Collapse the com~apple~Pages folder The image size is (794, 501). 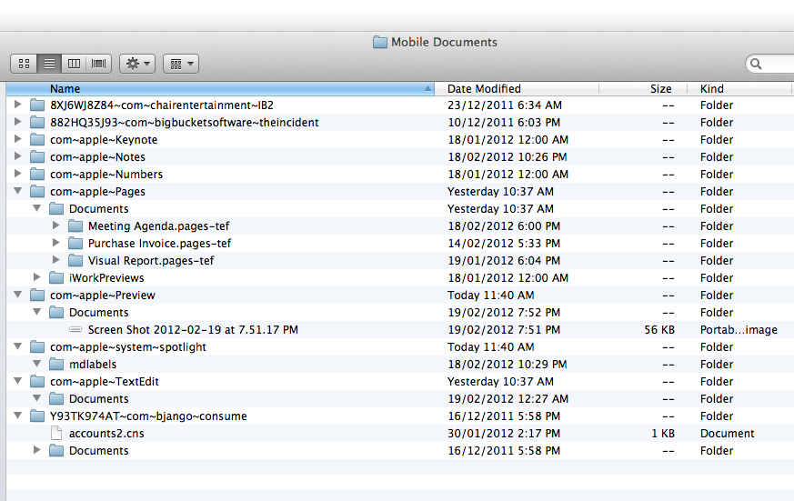click(x=17, y=191)
